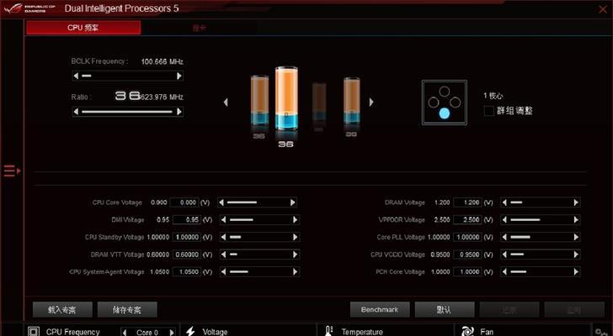Click the CPU Frequency chip icon

coord(34,332)
